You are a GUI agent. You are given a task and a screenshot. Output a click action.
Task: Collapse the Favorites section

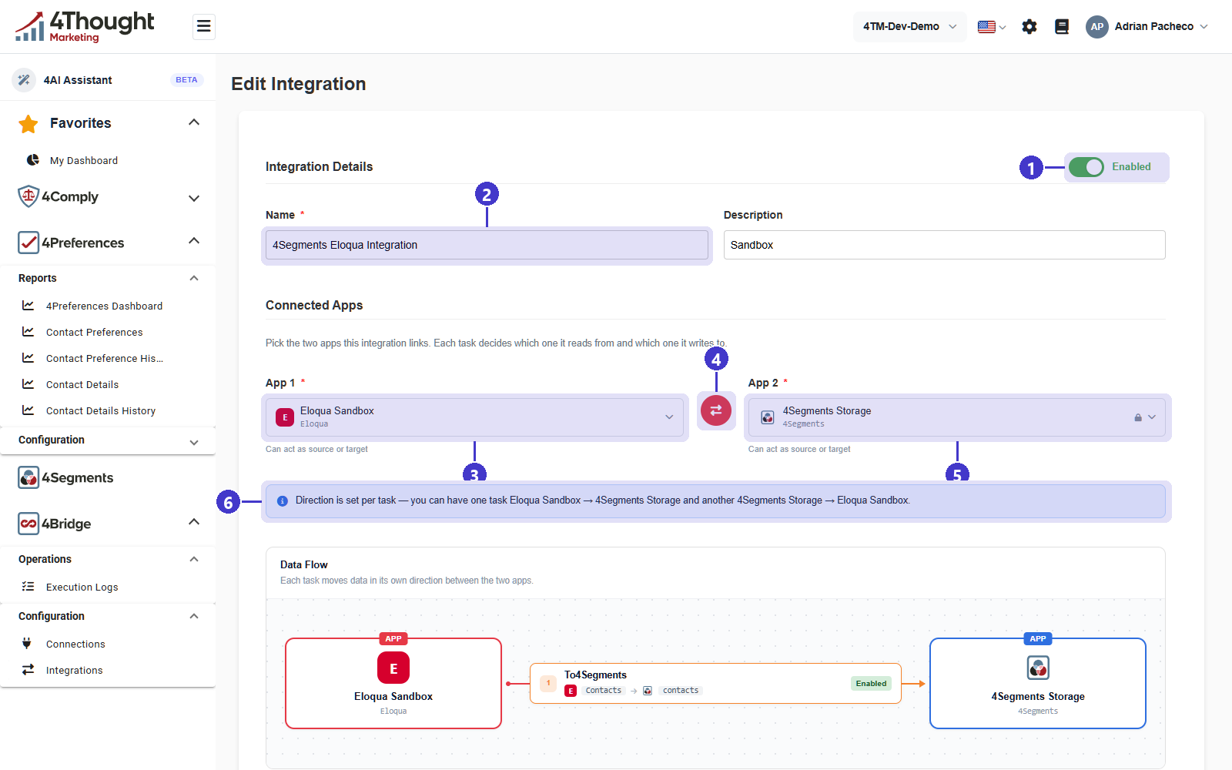(194, 122)
